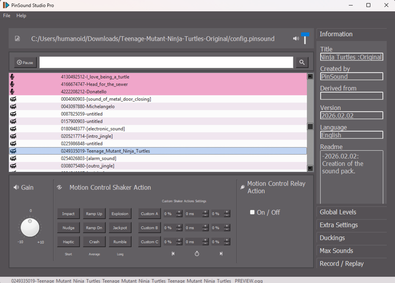The image size is (395, 283).
Task: Adjust Custom C second percent stepper
Action: click(227, 242)
